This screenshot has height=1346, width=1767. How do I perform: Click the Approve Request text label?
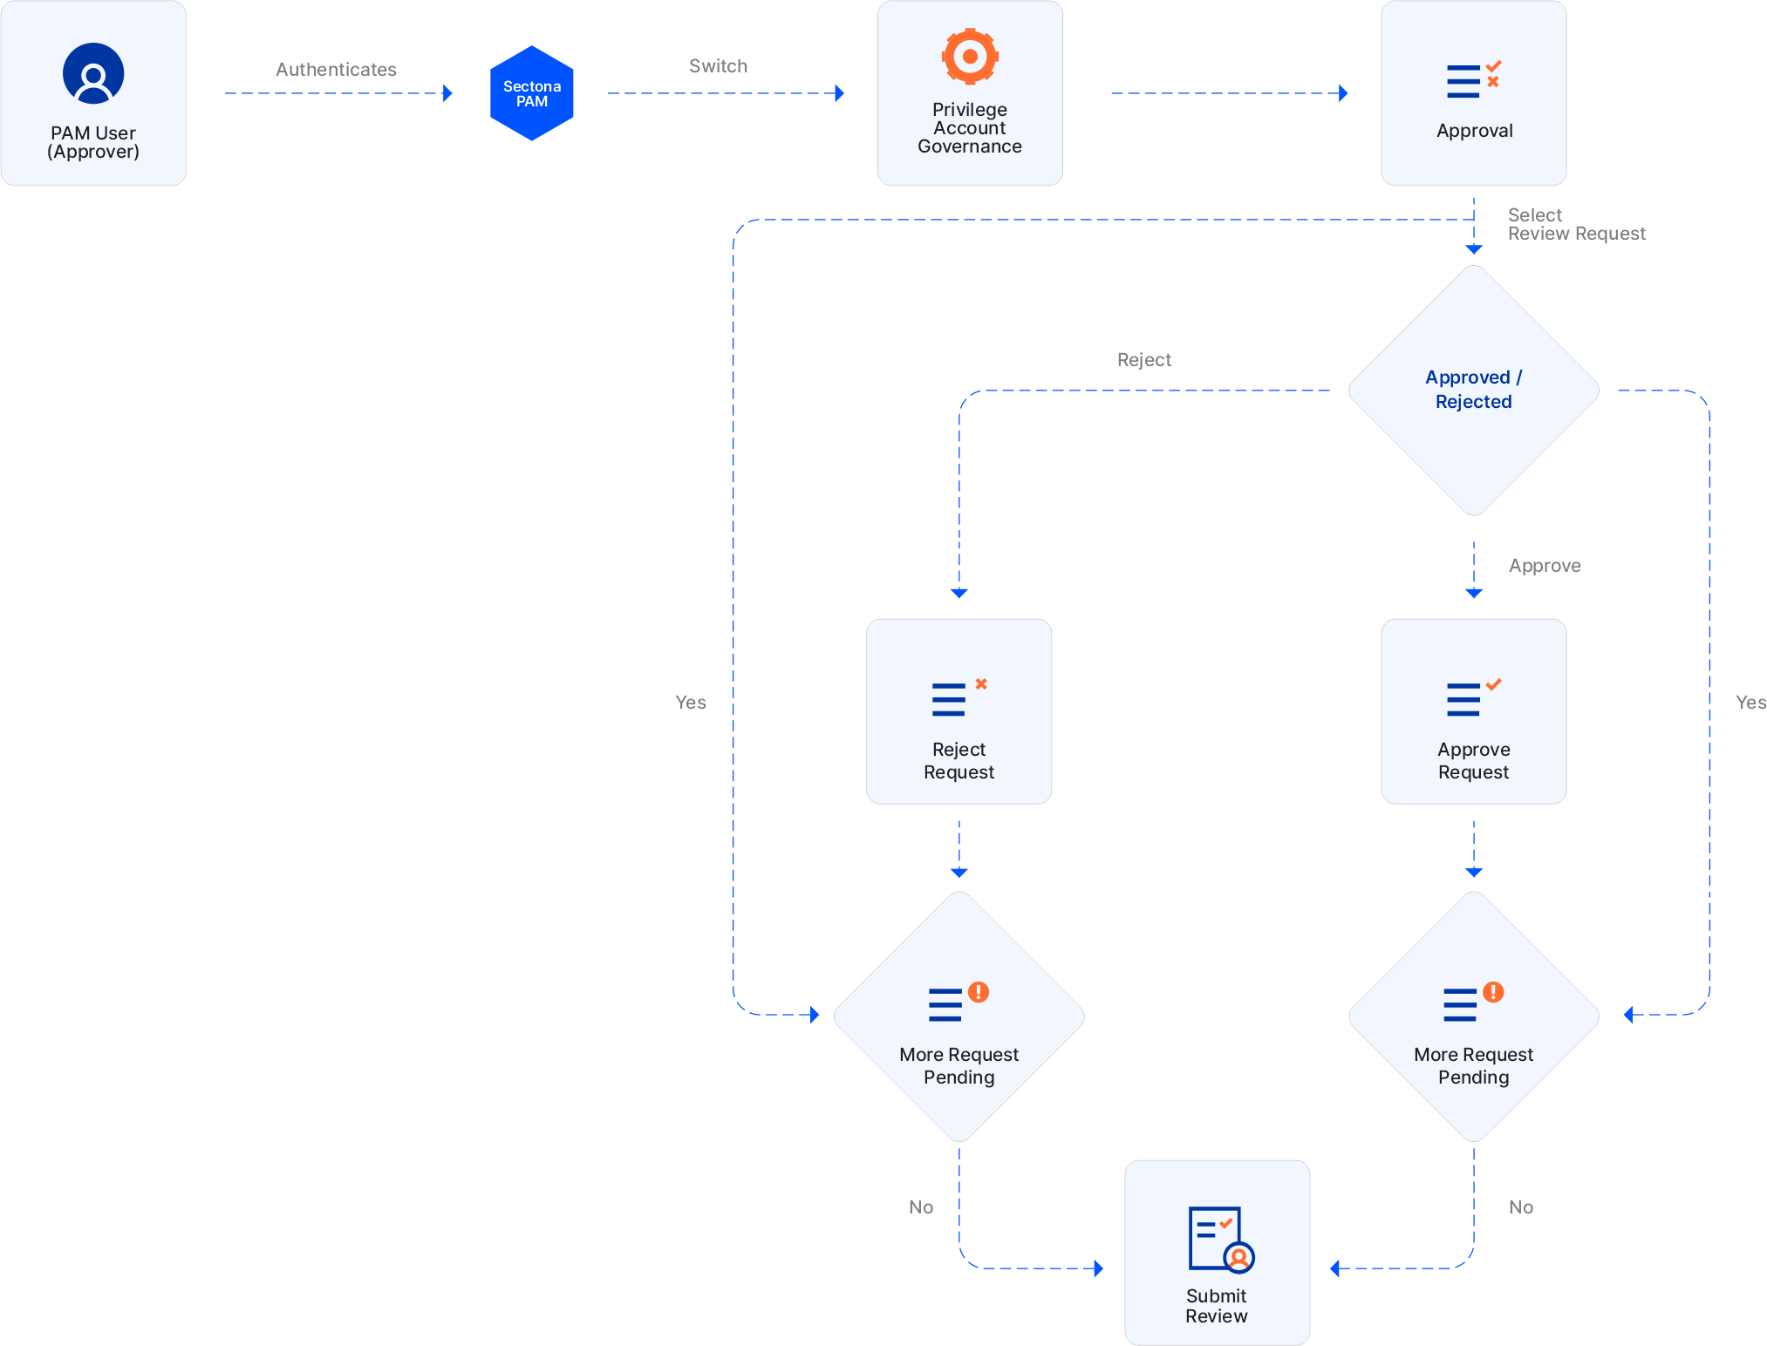tap(1473, 760)
